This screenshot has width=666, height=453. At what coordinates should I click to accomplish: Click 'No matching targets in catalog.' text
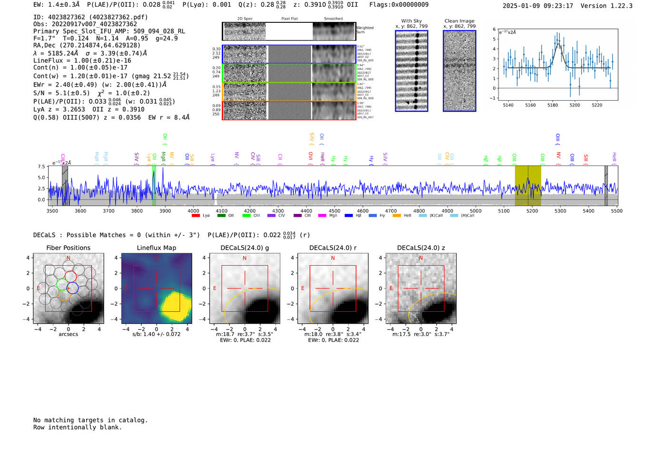coord(90,420)
